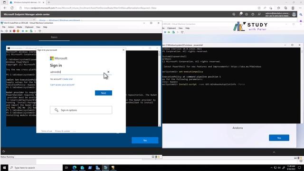304x171 pixels.
Task: Click the Enhanced Session icon in right VM toolbar
Action: (x=182, y=32)
